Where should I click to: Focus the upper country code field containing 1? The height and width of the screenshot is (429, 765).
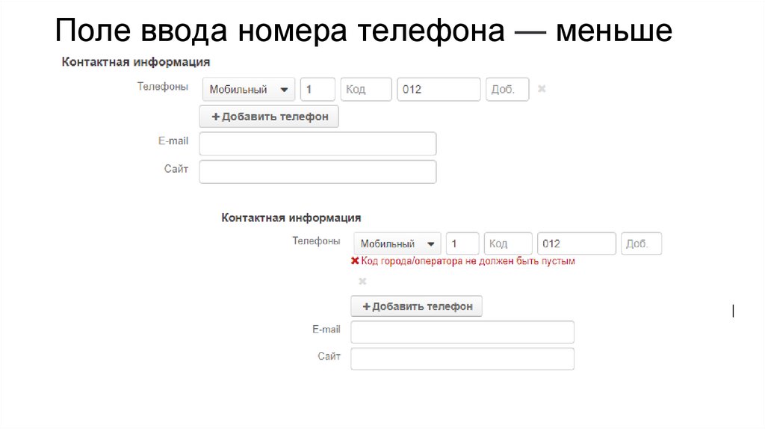click(x=318, y=90)
